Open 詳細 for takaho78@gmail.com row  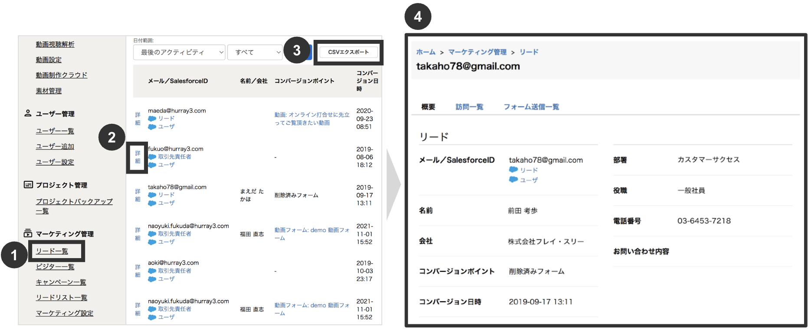point(138,195)
